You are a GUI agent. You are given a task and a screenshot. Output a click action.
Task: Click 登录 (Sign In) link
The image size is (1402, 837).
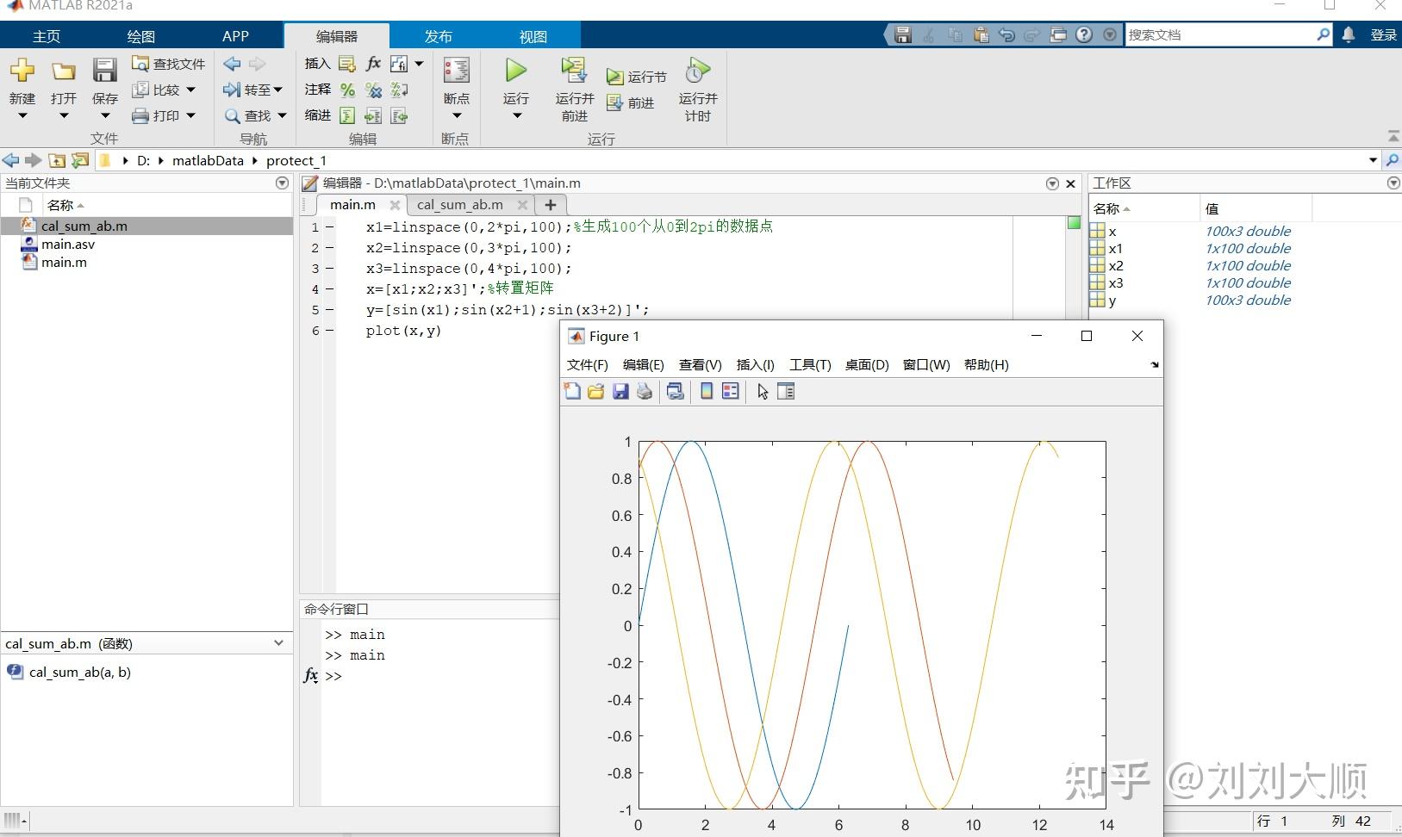[1383, 34]
